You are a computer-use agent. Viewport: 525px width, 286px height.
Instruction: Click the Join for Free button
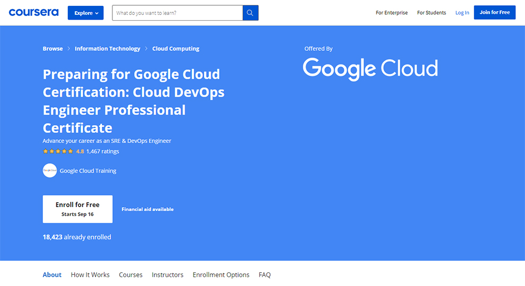495,12
